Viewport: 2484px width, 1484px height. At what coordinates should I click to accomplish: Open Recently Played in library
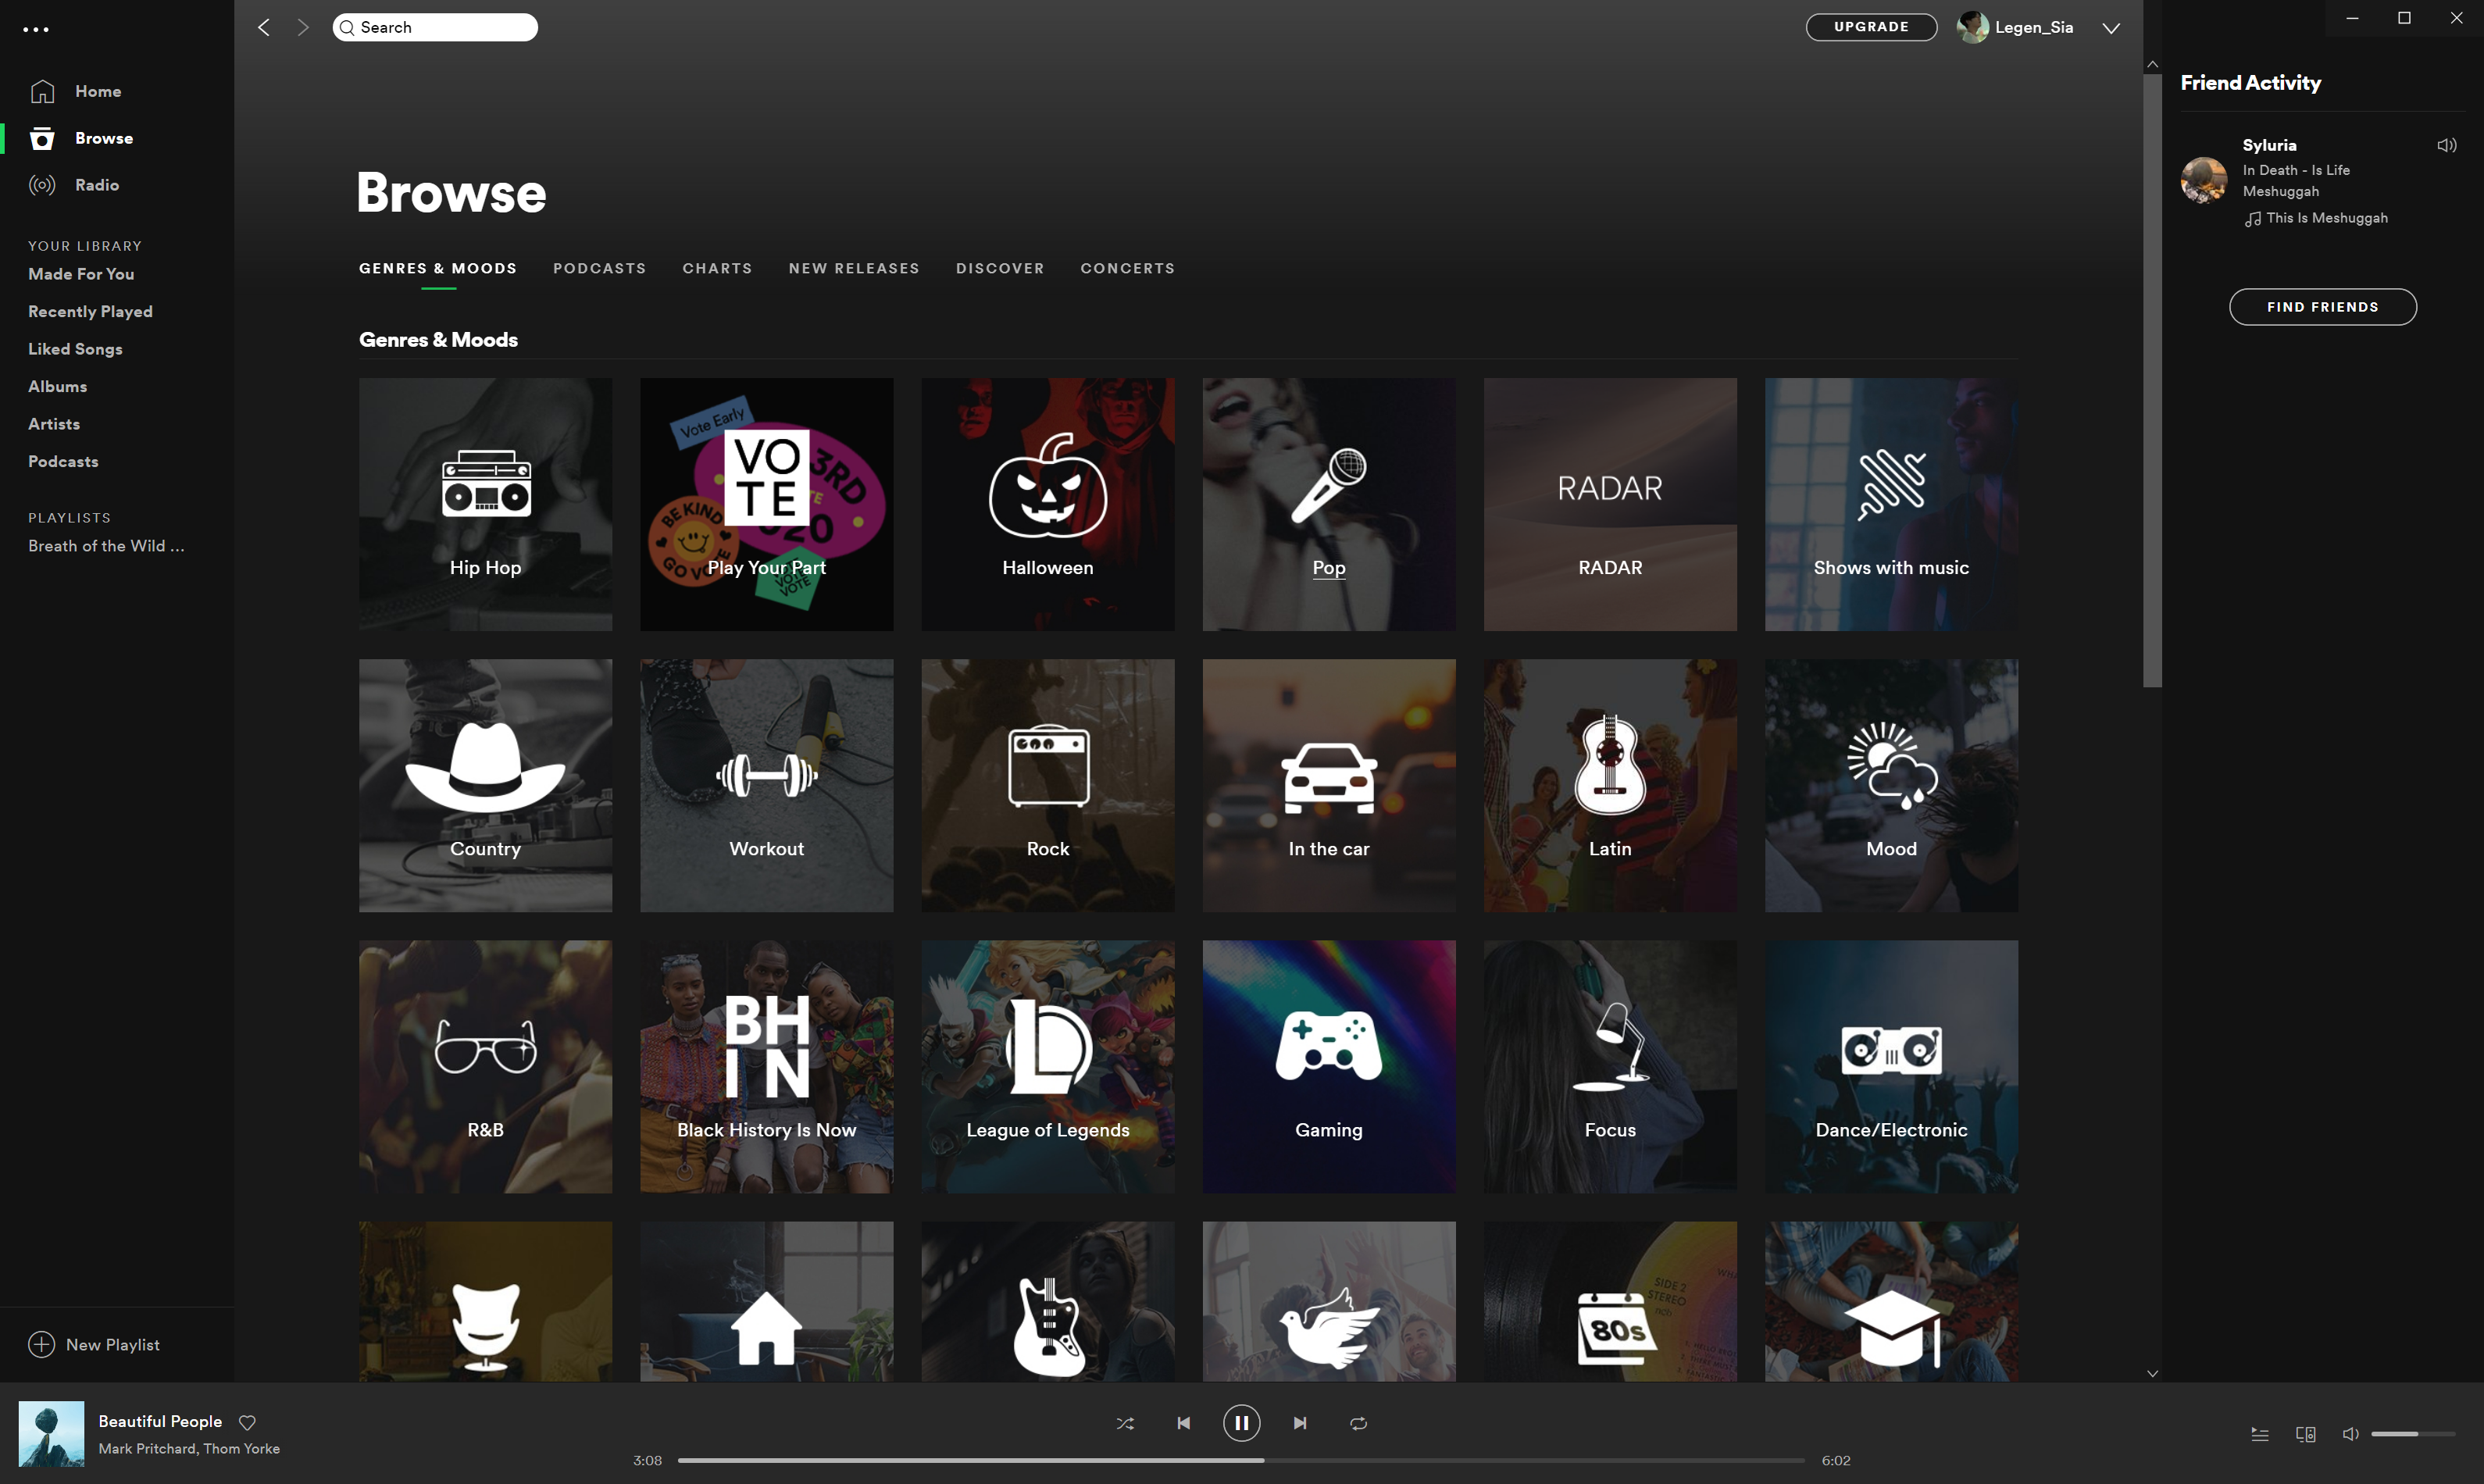pos(90,311)
